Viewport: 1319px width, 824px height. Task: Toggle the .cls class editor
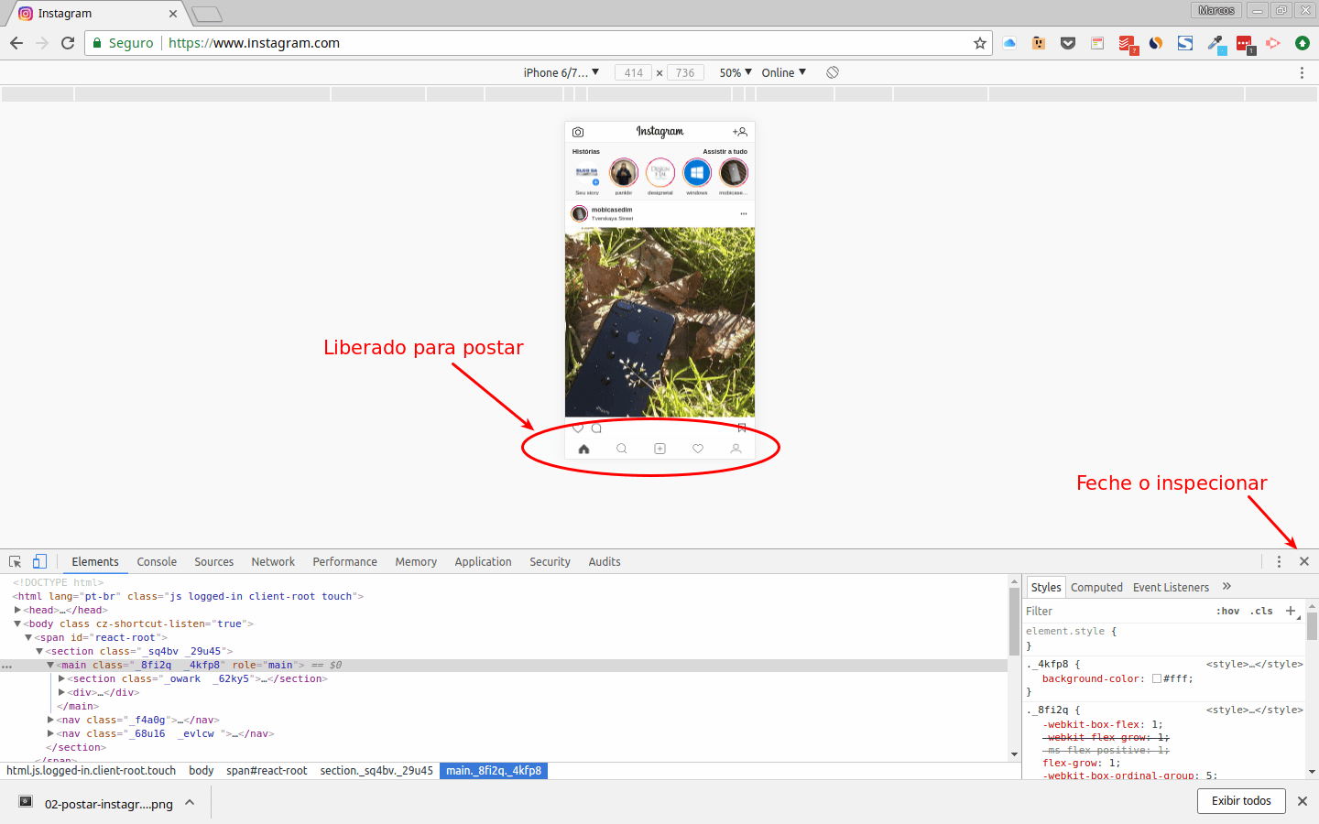click(x=1262, y=611)
